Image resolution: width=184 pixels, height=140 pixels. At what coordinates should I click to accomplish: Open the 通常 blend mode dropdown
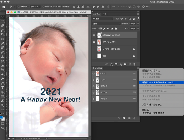click(x=107, y=24)
